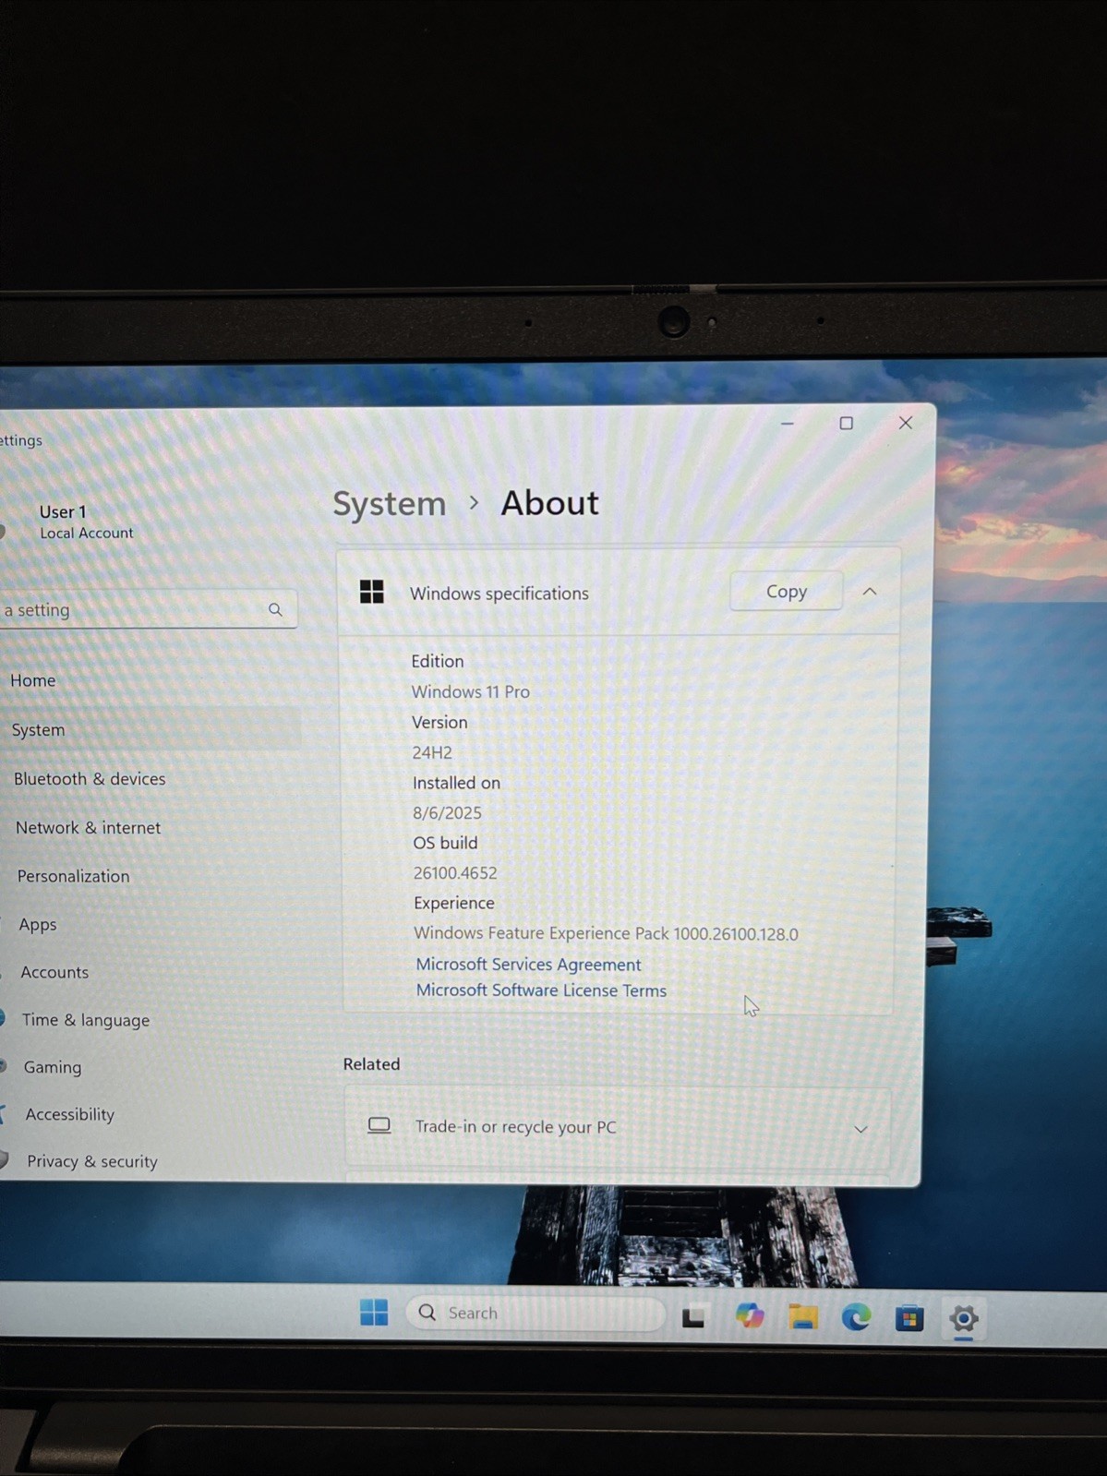Click the Windows logo beside Windows specifications
This screenshot has height=1476, width=1107.
tap(372, 592)
